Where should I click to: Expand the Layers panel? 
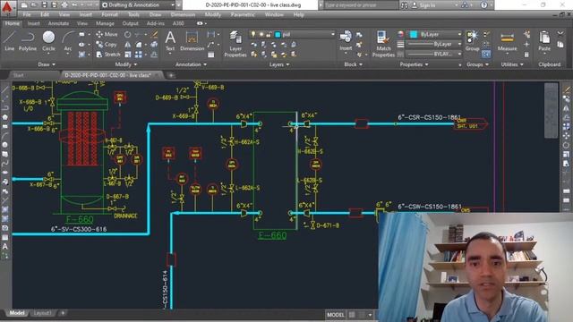click(279, 64)
